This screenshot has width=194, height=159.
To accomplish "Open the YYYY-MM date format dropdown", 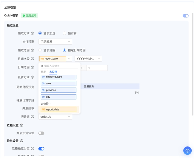I will tap(88, 59).
